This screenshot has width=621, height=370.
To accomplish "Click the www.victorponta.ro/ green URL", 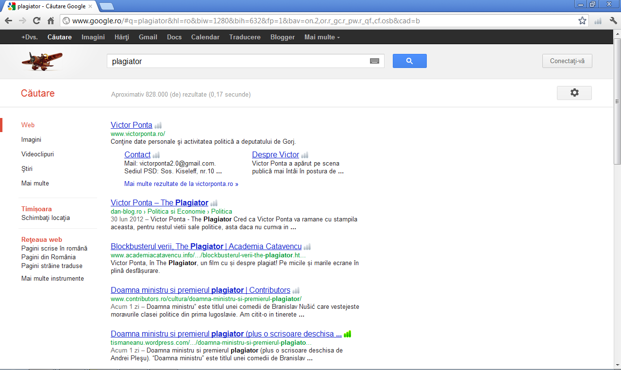I will coord(138,134).
